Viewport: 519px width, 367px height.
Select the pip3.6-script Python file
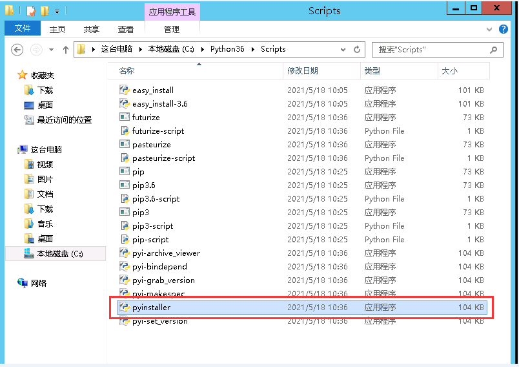156,199
